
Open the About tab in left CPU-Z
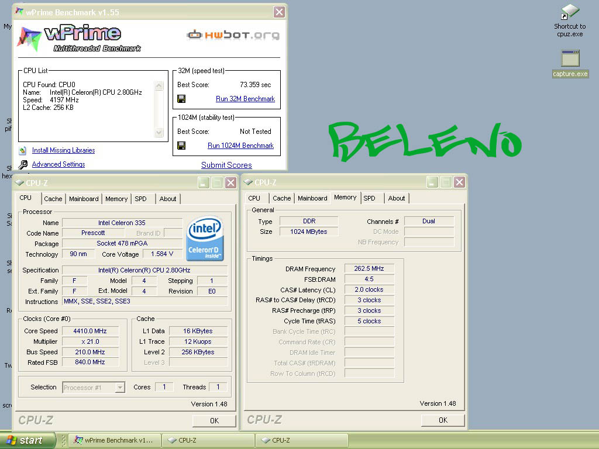[x=168, y=199]
